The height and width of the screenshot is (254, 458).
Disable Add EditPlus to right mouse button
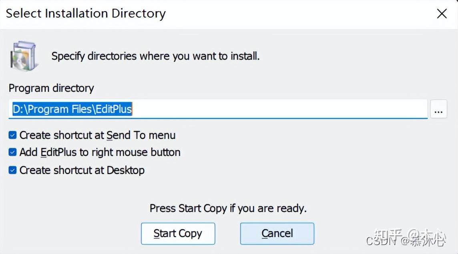click(13, 153)
